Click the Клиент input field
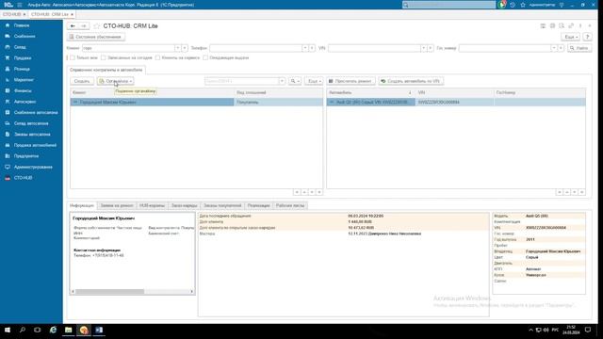The image size is (603, 339). point(128,48)
